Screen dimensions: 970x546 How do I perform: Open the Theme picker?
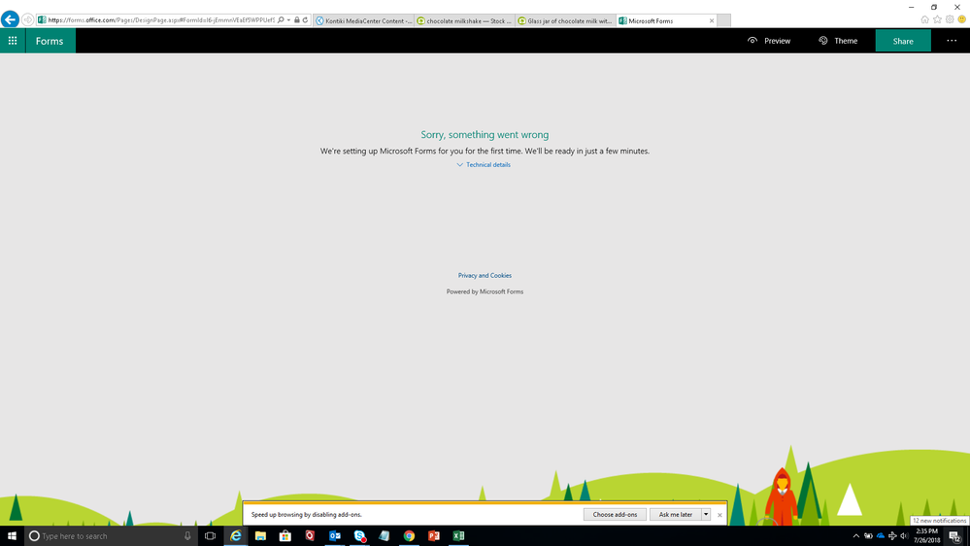tap(838, 41)
